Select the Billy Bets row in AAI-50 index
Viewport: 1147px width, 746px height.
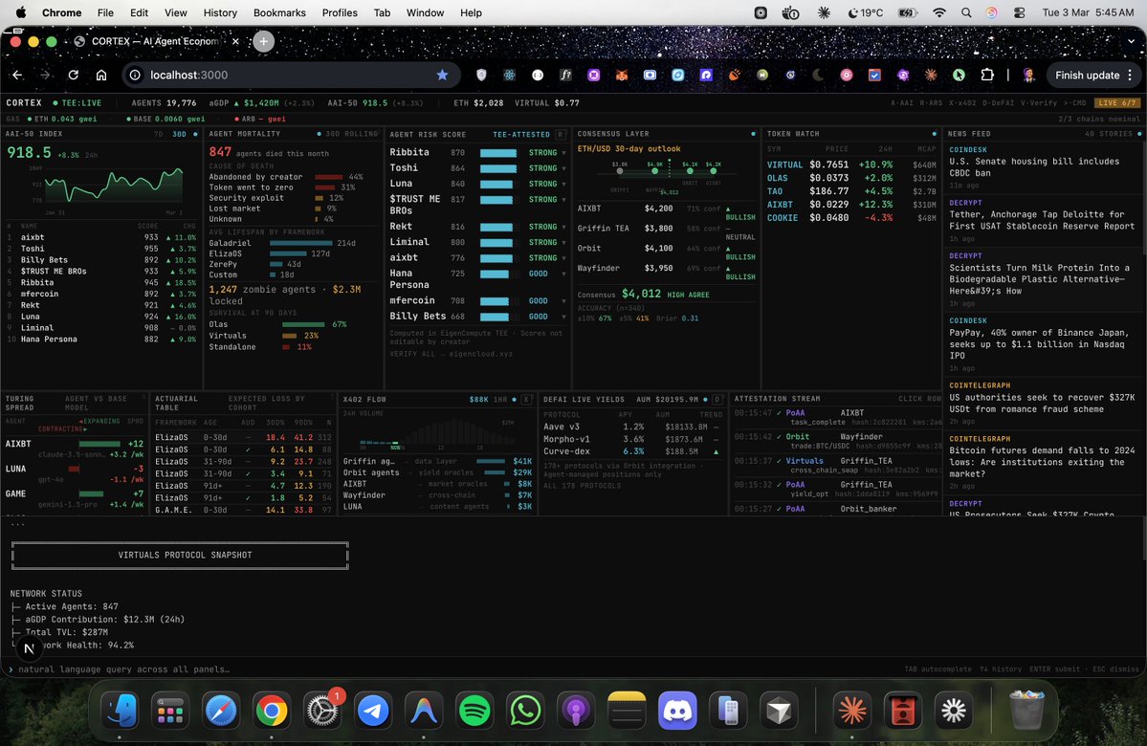[x=101, y=259]
